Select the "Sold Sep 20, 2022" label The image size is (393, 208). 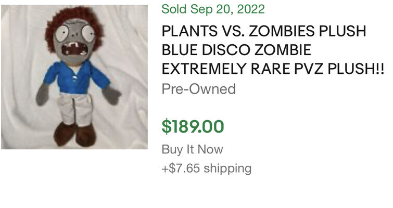click(213, 9)
